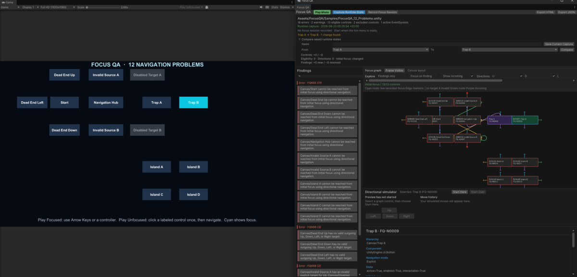
Task: Select the Navigation Hub graph node
Action: [466, 120]
